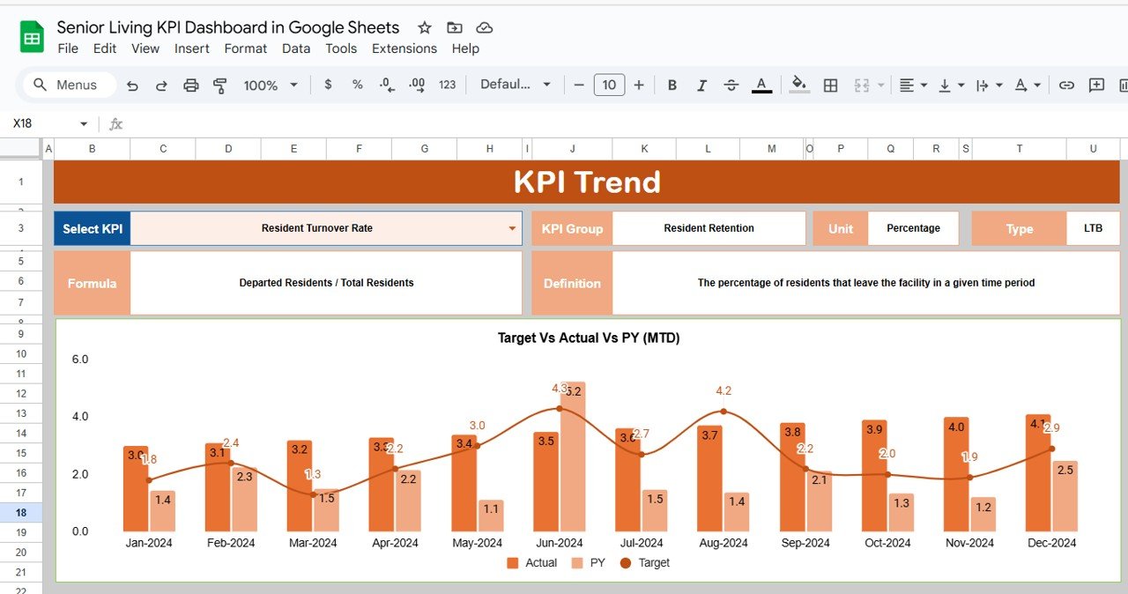The image size is (1128, 594).
Task: Open the Format menu
Action: [245, 48]
